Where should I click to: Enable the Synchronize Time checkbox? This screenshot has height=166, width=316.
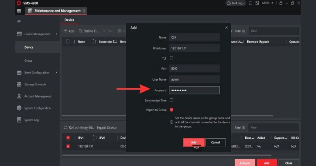coord(171,100)
